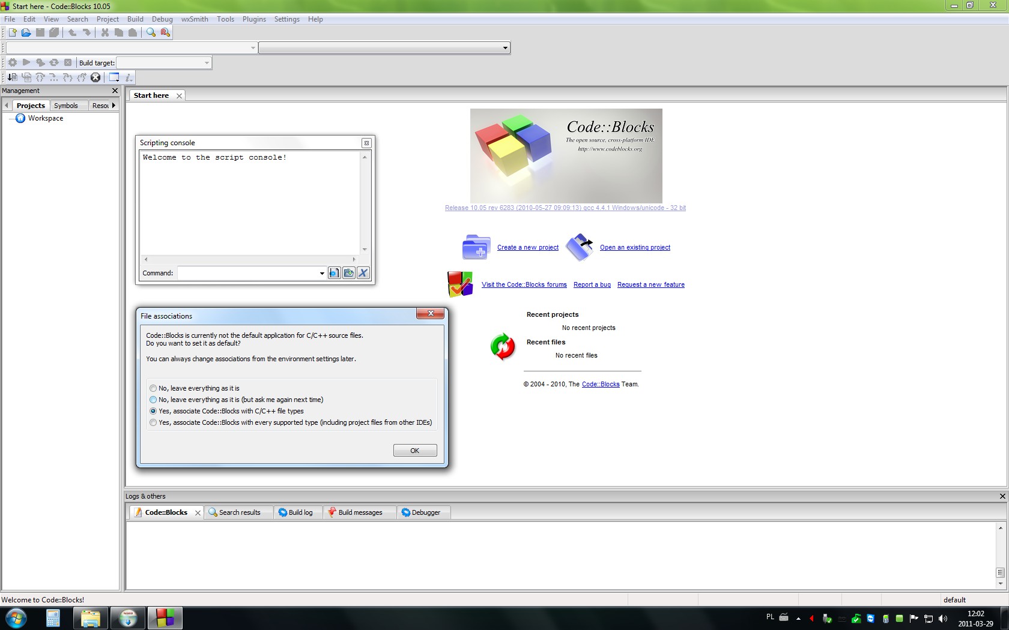Click the Logs panel vertical scrollbar handle
Screen dimensions: 1009x630
[x=1000, y=572]
